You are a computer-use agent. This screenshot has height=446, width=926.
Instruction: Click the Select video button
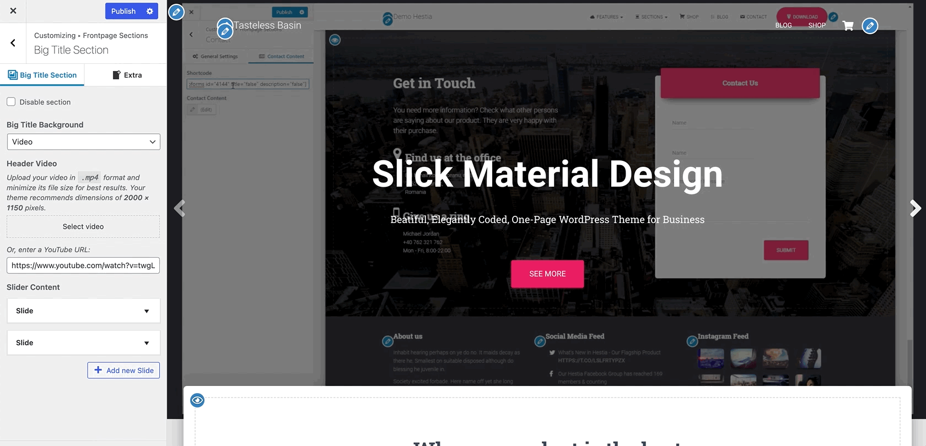pyautogui.click(x=83, y=226)
